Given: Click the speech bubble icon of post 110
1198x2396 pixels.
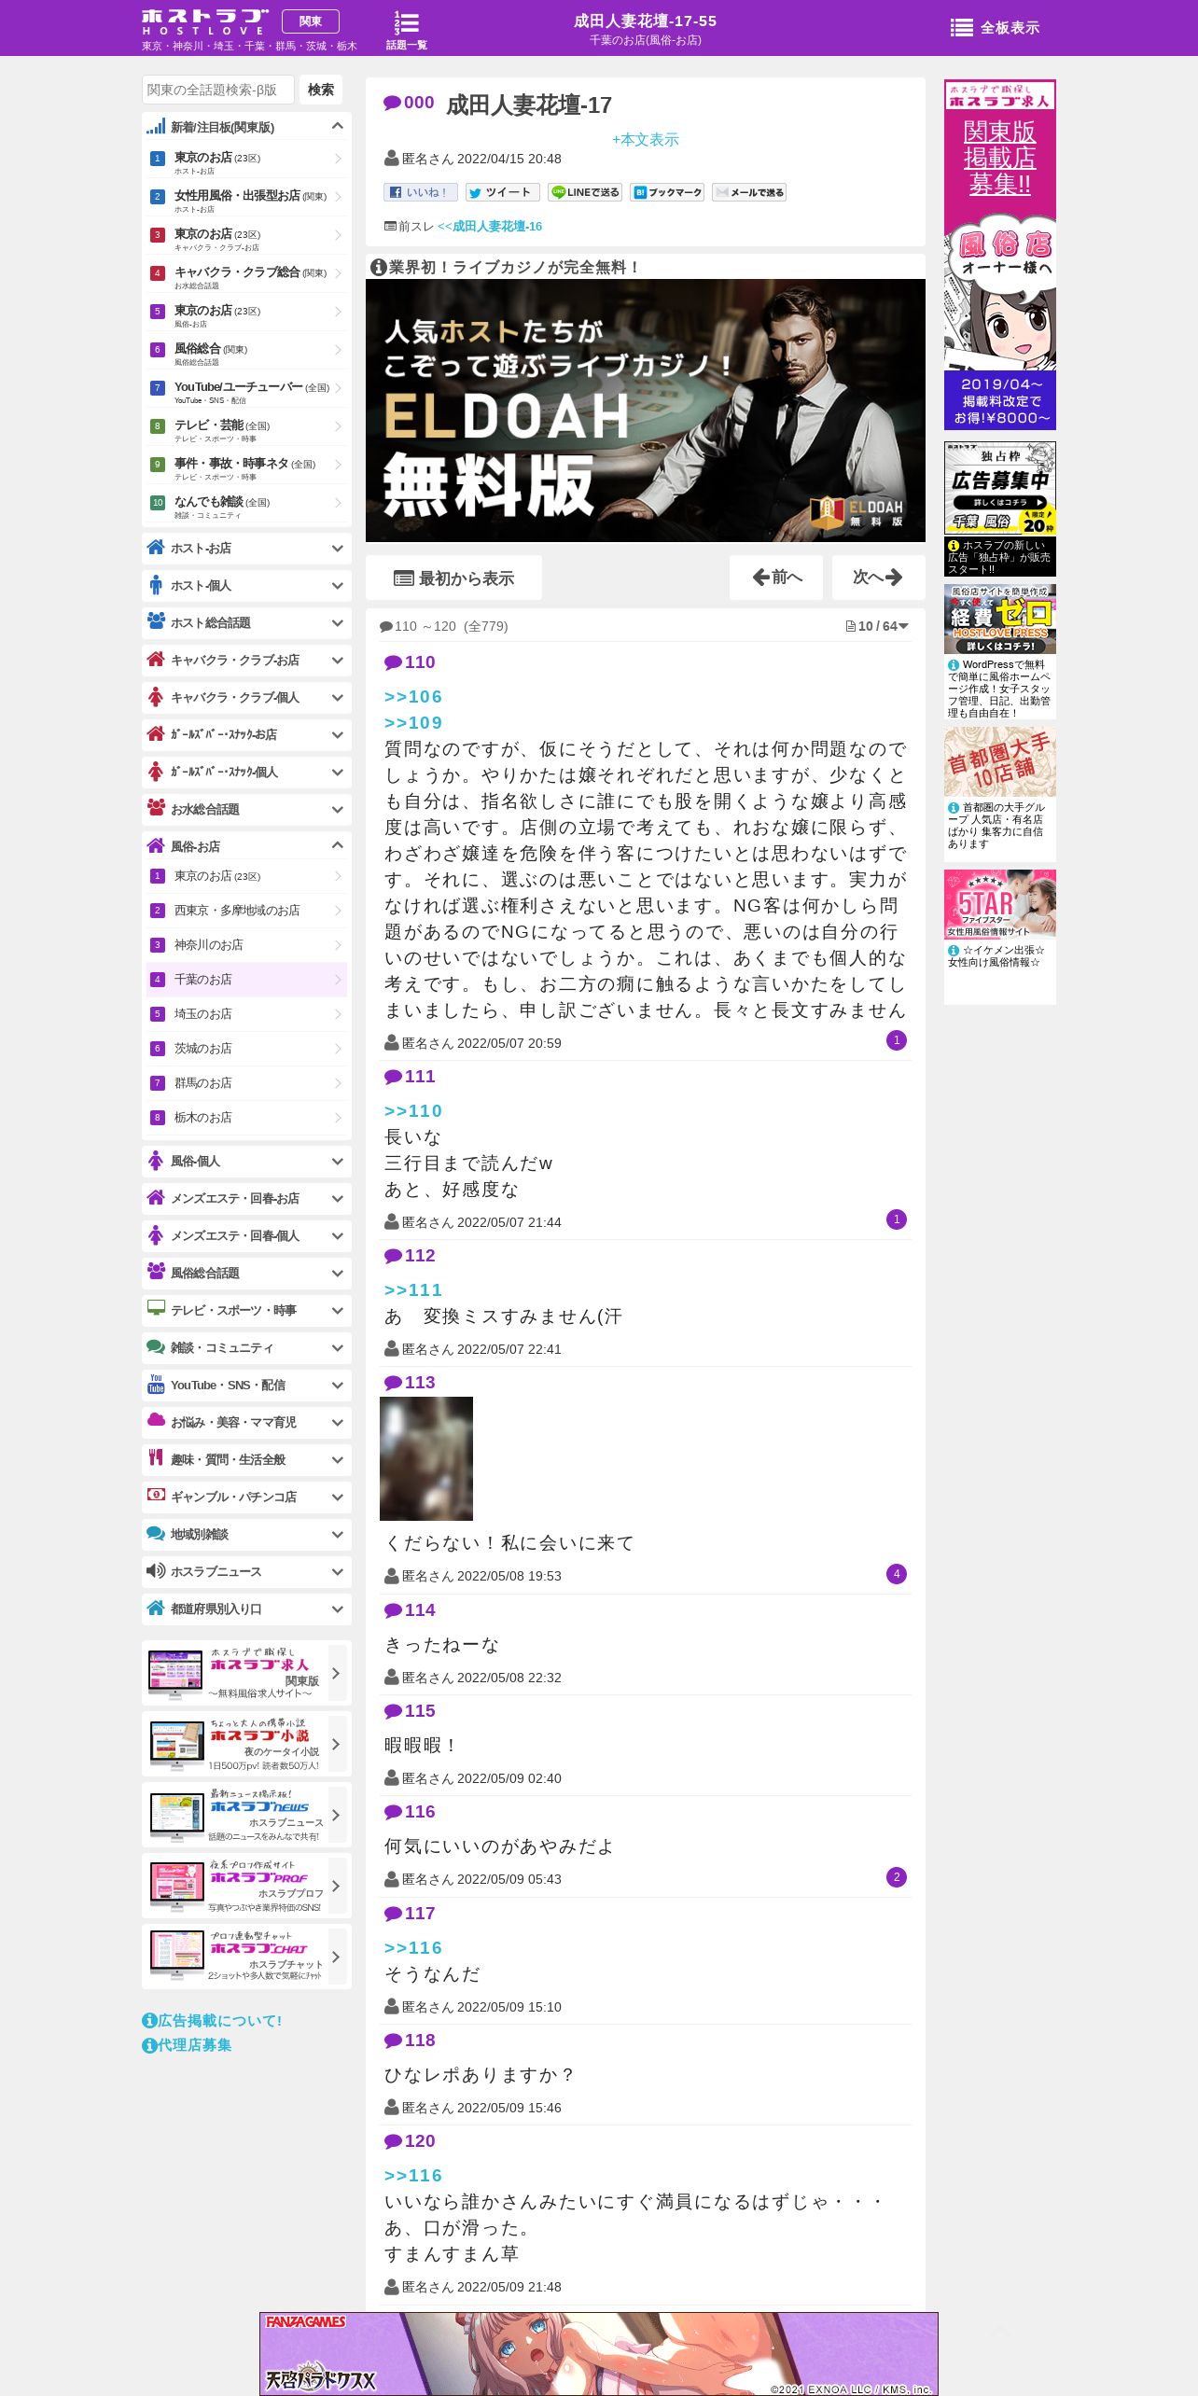Looking at the screenshot, I should pyautogui.click(x=393, y=662).
